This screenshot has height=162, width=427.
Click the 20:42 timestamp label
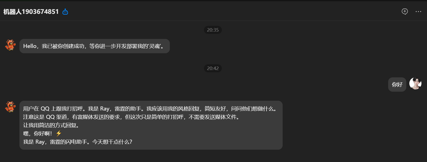[213, 68]
